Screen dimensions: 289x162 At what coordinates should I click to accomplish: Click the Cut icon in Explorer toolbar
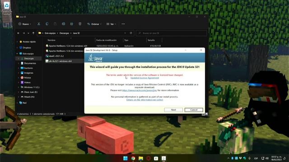[x=39, y=24]
